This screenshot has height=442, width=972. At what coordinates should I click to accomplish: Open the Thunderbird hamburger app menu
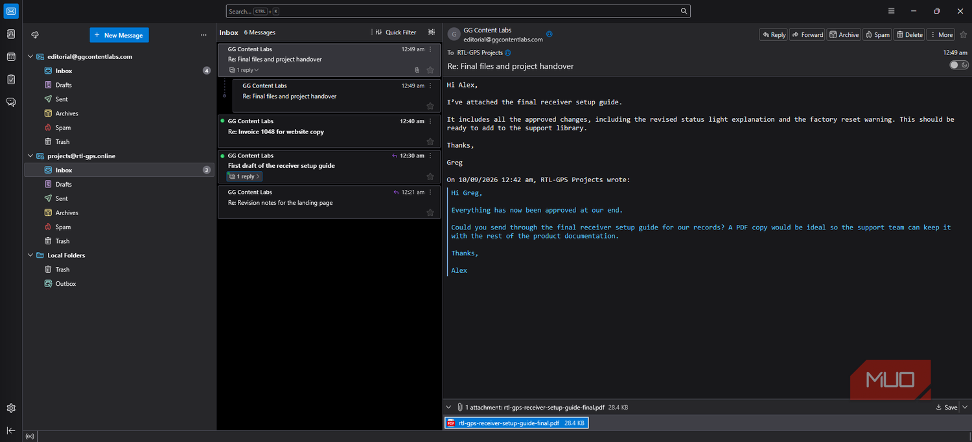(x=892, y=11)
